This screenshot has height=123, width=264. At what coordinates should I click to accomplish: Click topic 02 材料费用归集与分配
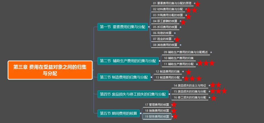tap(168, 9)
